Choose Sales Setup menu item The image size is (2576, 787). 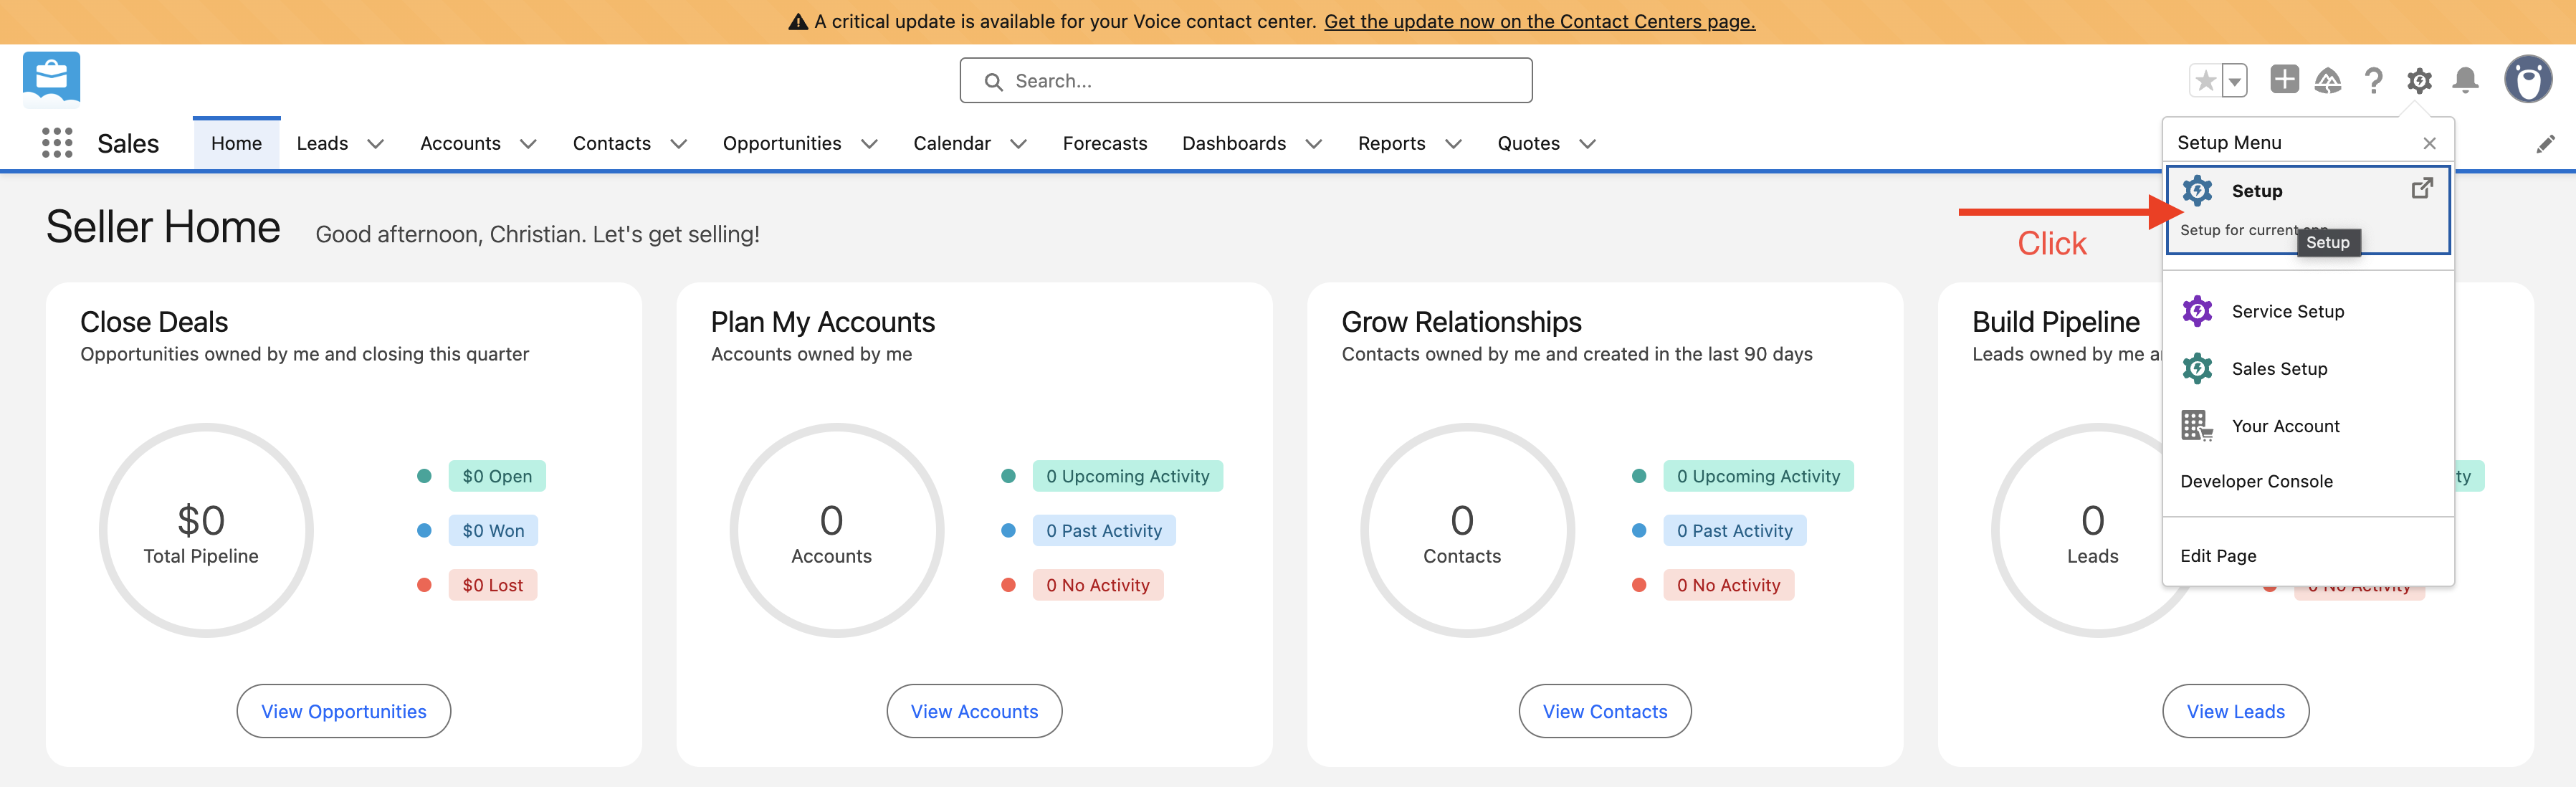coord(2308,368)
